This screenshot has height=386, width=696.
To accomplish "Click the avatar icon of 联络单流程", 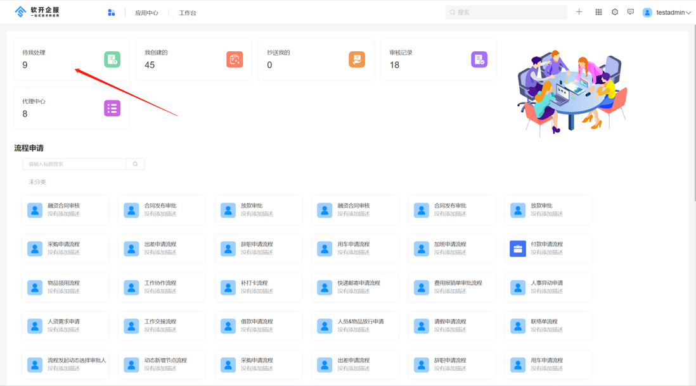I will pos(517,326).
